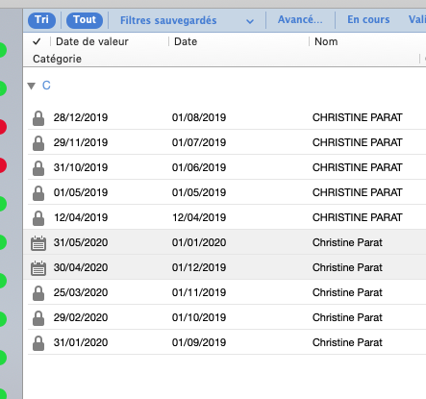This screenshot has width=426, height=399.
Task: Sort by Date de valeur column
Action: [x=92, y=41]
